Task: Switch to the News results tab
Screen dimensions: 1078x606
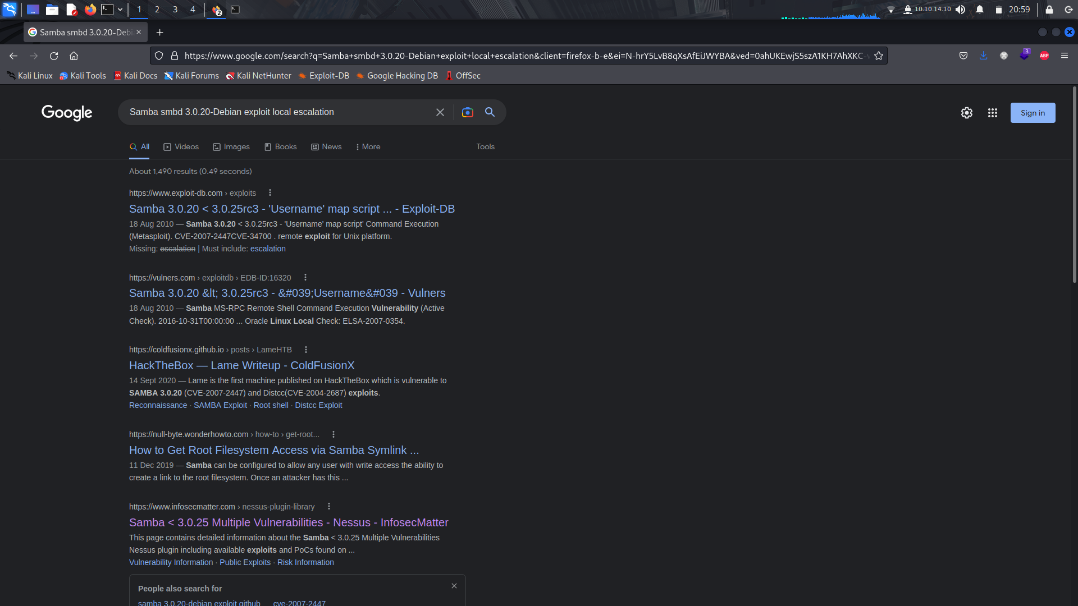Action: (326, 146)
